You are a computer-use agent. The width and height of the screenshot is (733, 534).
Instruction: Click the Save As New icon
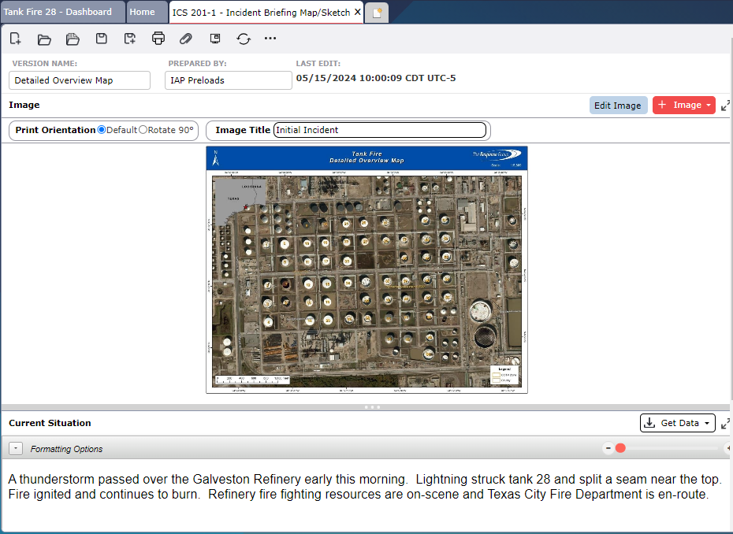[130, 39]
